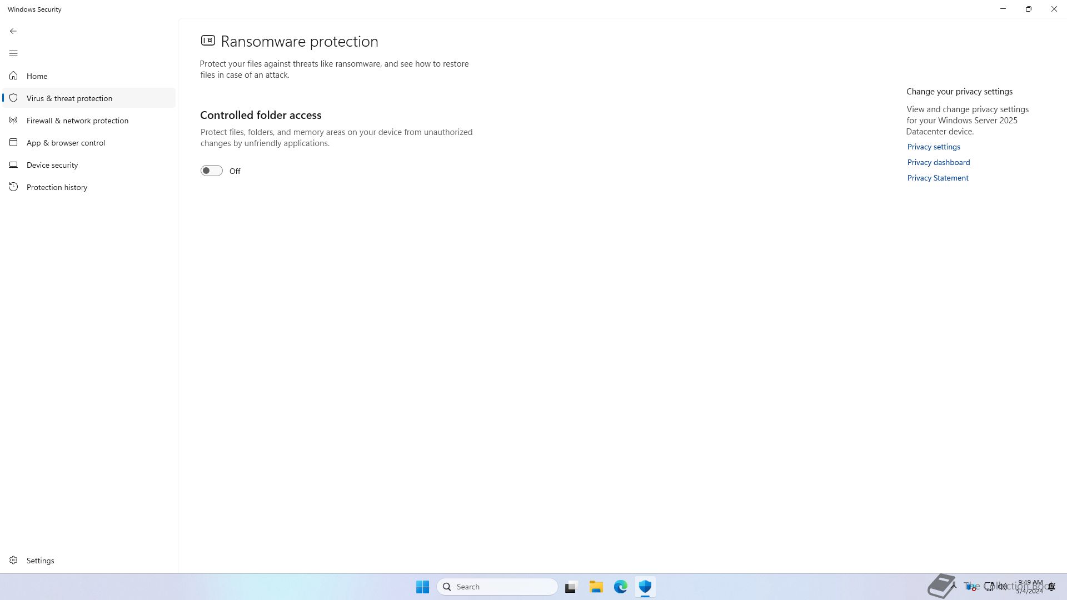Viewport: 1067px width, 600px height.
Task: Open the Privacy settings link
Action: [x=934, y=147]
